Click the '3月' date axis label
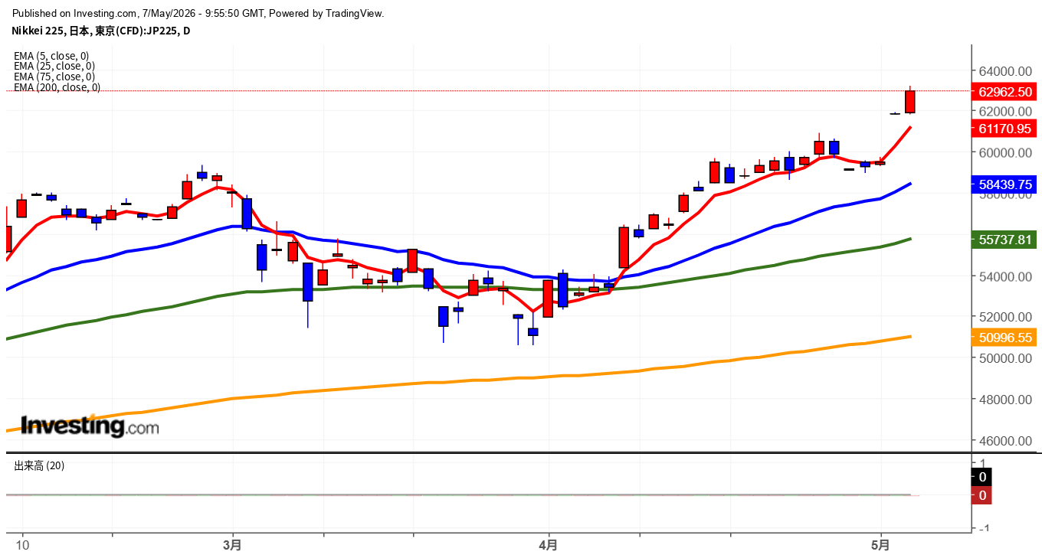 coord(233,546)
